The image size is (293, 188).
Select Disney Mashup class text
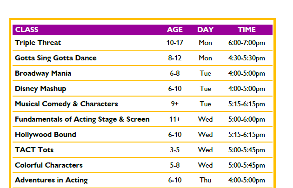(40, 89)
